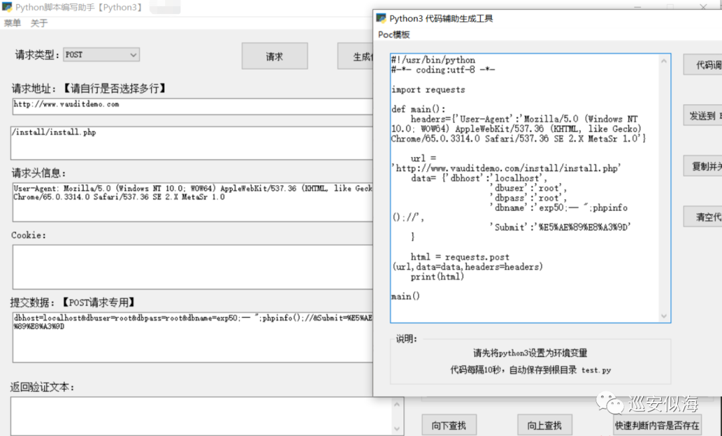Close the main Python助手 window
The image size is (722, 436).
click(x=703, y=7)
